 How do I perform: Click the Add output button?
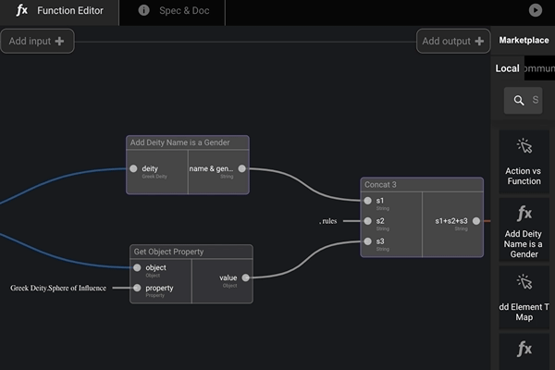[453, 41]
